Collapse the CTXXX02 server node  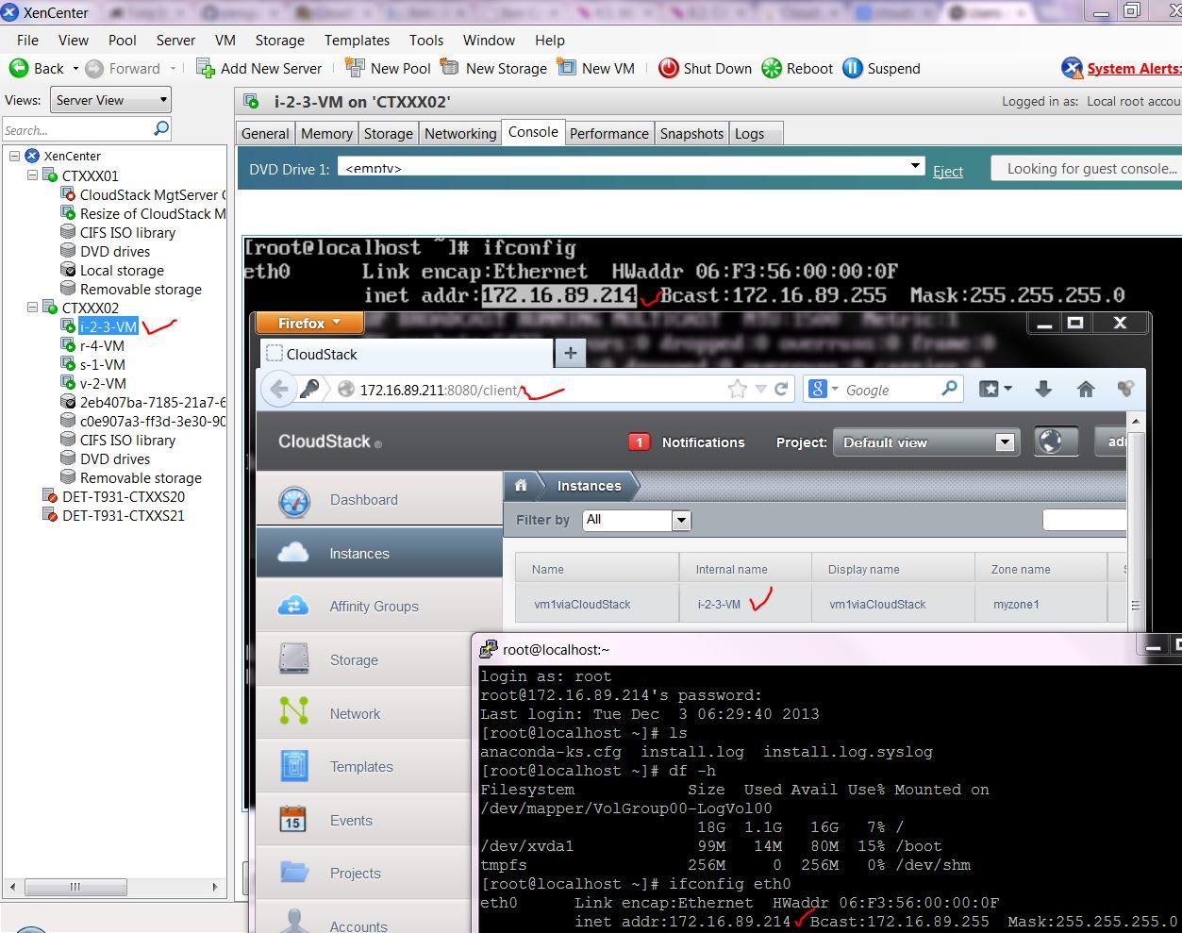tap(33, 308)
